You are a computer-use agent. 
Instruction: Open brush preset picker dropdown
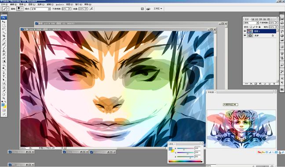[x=22, y=8]
